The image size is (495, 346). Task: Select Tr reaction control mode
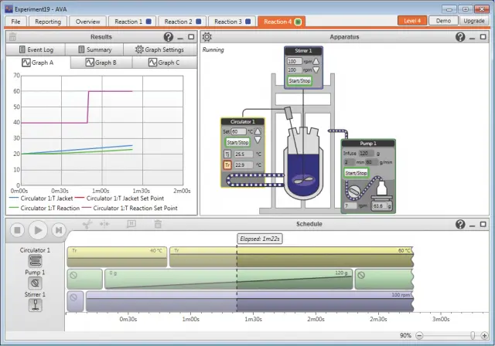(x=227, y=165)
